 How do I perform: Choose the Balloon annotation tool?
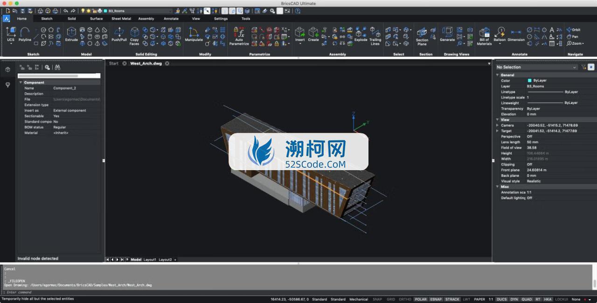[x=500, y=34]
